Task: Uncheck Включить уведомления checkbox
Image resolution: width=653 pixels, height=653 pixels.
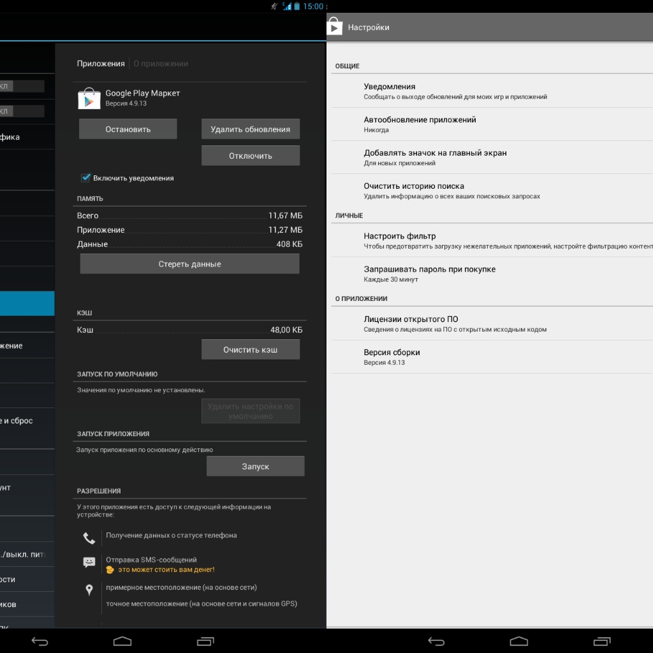Action: click(x=85, y=178)
